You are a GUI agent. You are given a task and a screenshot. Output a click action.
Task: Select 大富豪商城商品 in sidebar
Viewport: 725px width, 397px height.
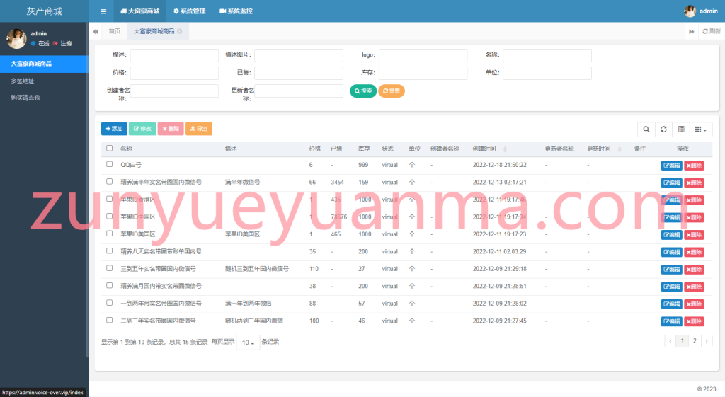click(x=45, y=64)
